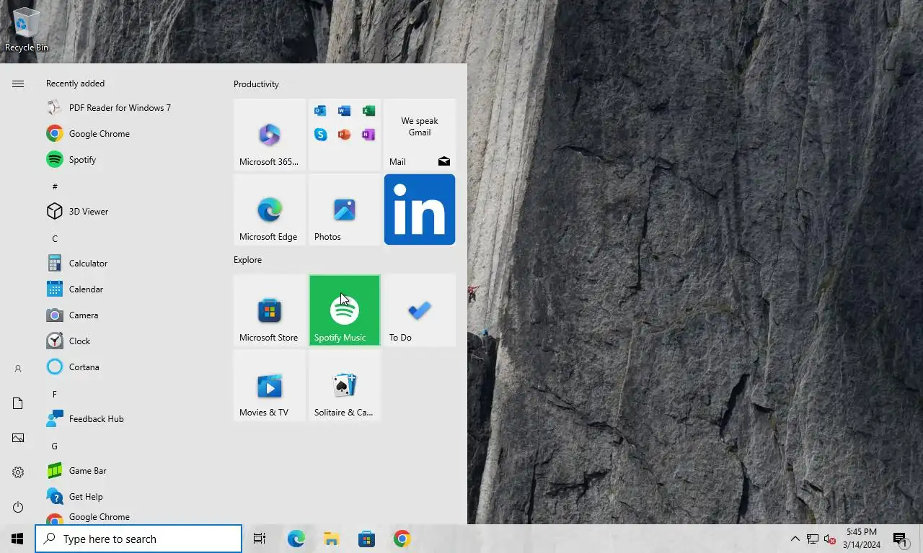Screen dimensions: 923x553
Task: Open Word in the Office tile folder
Action: tap(344, 111)
